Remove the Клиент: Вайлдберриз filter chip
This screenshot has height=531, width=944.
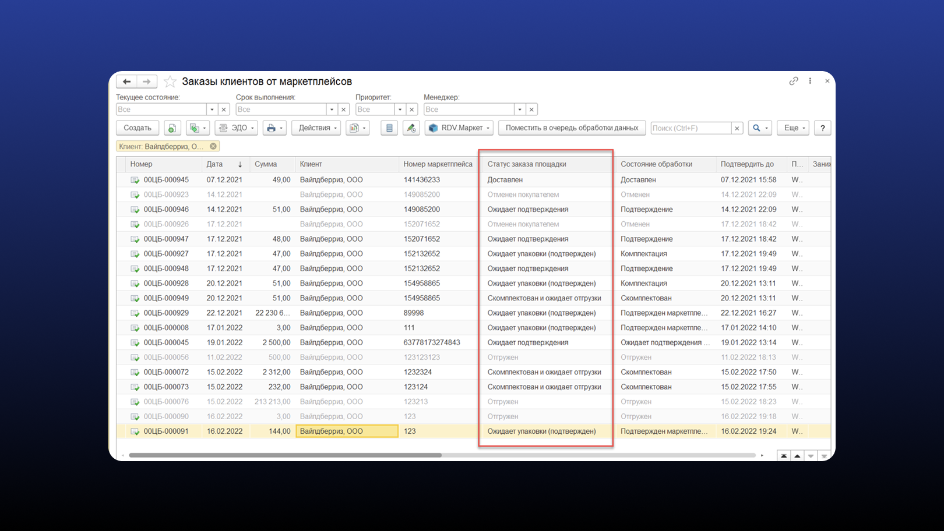tap(213, 147)
